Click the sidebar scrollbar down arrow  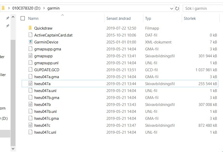13,149
